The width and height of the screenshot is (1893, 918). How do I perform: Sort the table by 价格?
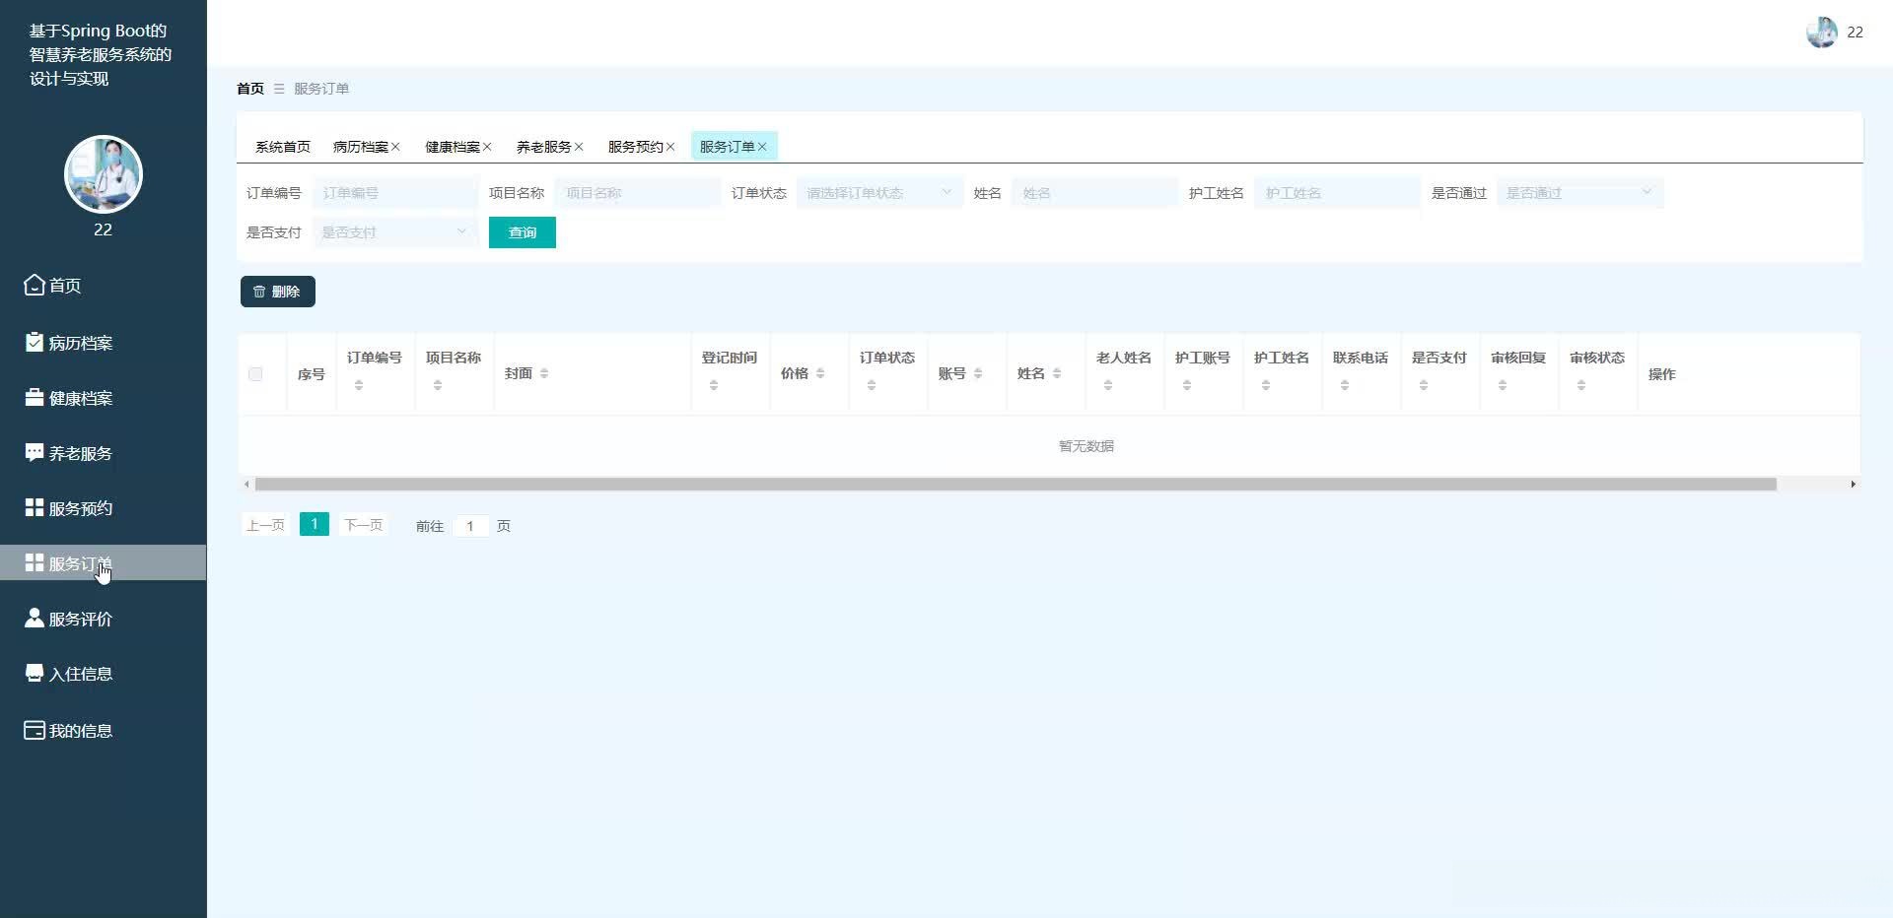click(820, 373)
